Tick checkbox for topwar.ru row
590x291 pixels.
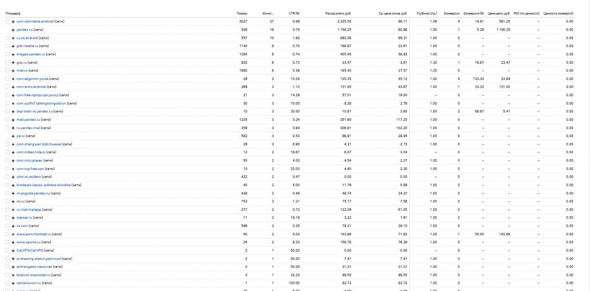[x=7, y=218]
